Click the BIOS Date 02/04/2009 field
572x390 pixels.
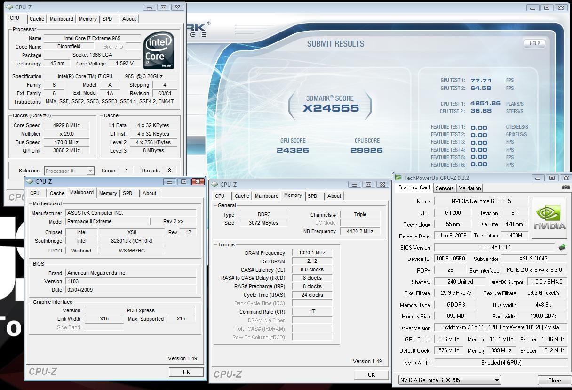131,290
